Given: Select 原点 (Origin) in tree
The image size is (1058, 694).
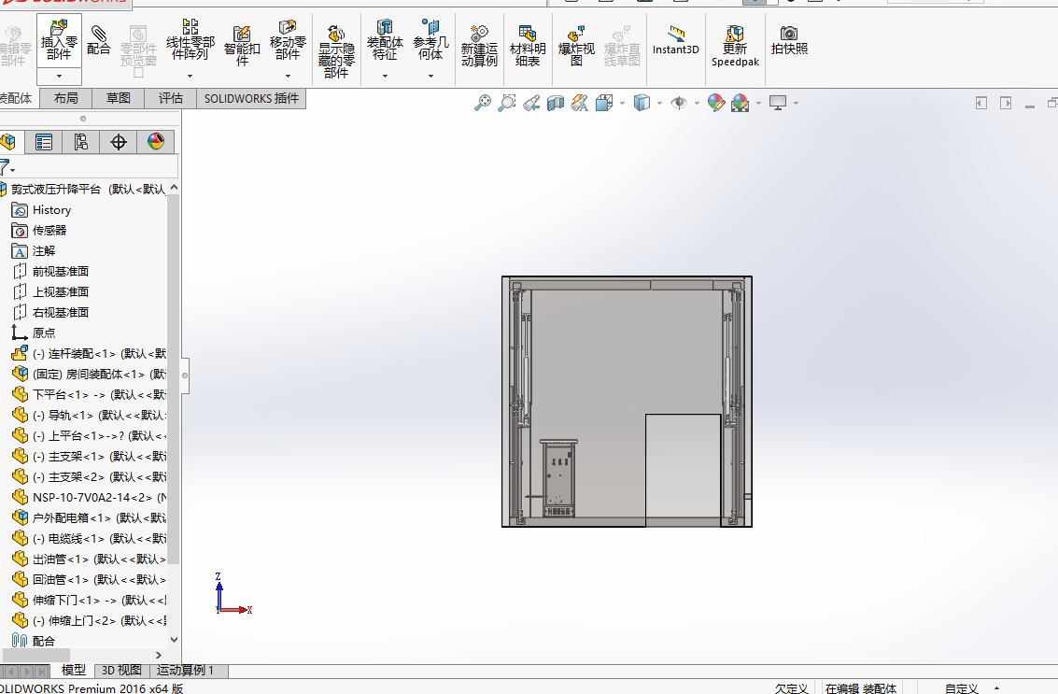Looking at the screenshot, I should click(34, 333).
